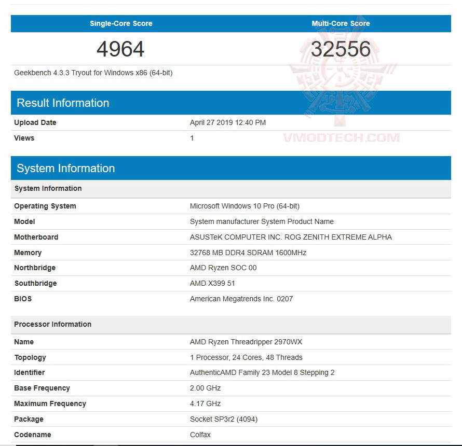Select the multi-core score value 32556
The height and width of the screenshot is (446, 462).
pos(341,49)
